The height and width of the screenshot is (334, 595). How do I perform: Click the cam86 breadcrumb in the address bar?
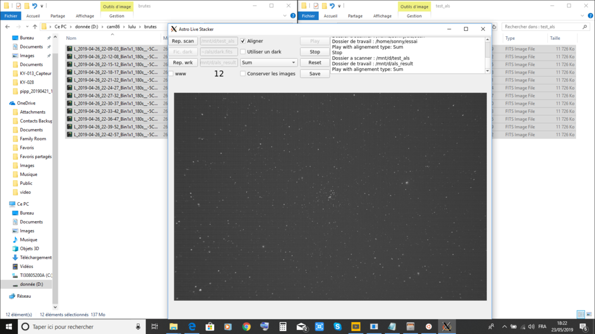[x=113, y=27]
